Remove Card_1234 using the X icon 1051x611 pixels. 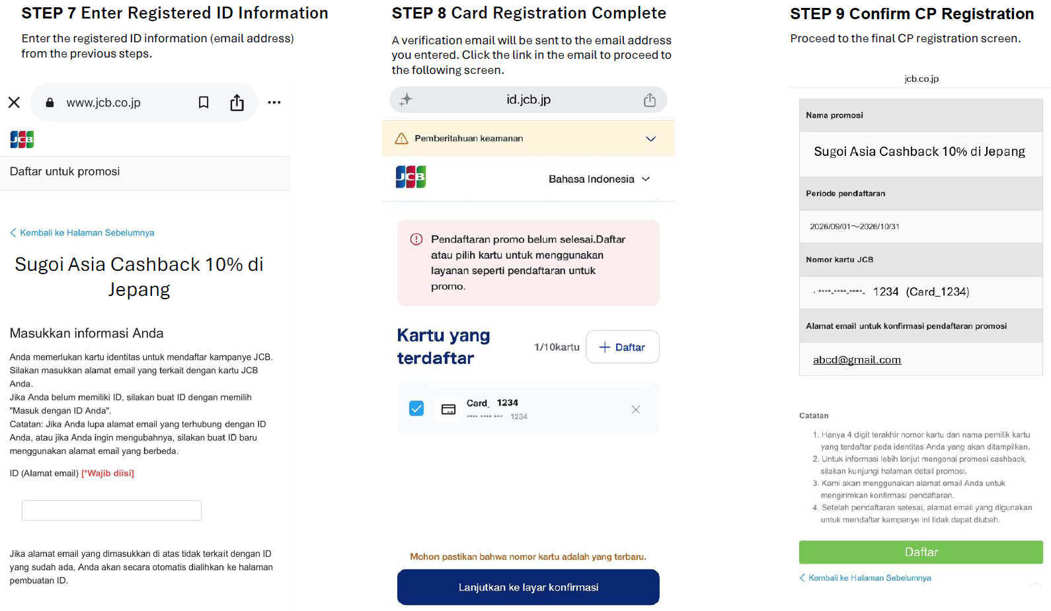click(x=635, y=410)
